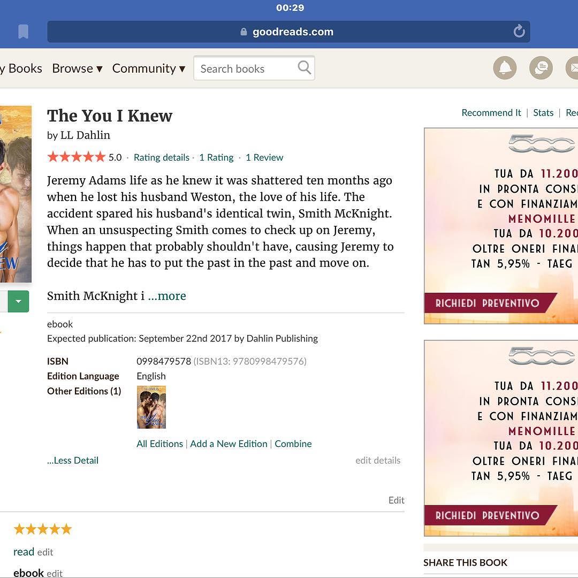Open the notifications bell icon
The width and height of the screenshot is (578, 578).
(x=505, y=68)
